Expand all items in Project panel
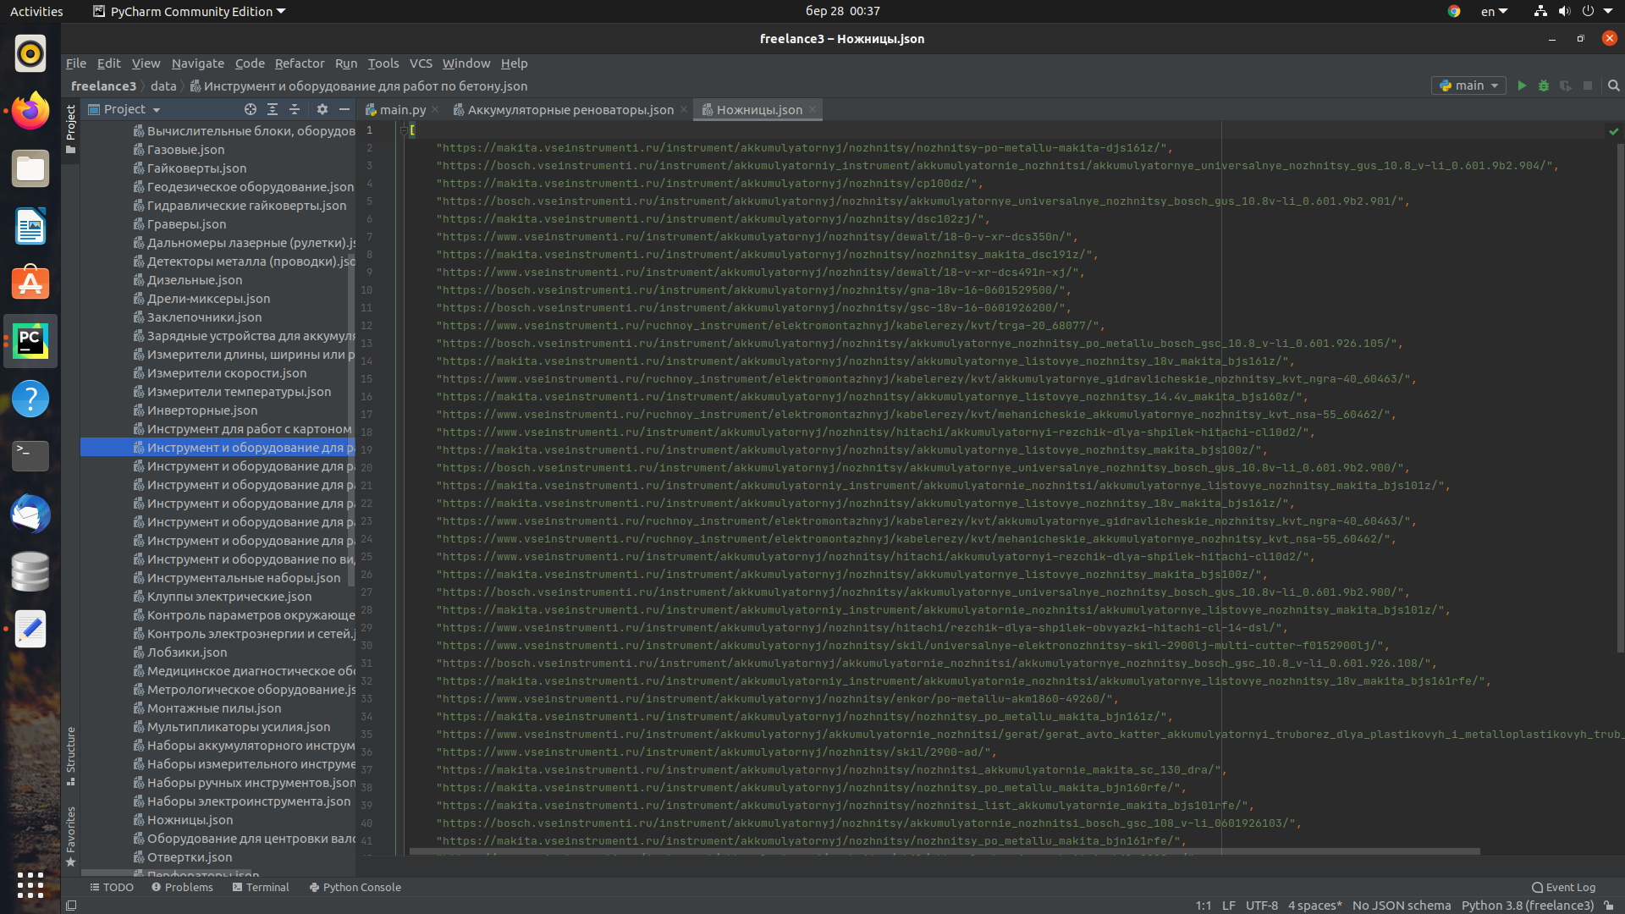The width and height of the screenshot is (1625, 914). point(273,109)
